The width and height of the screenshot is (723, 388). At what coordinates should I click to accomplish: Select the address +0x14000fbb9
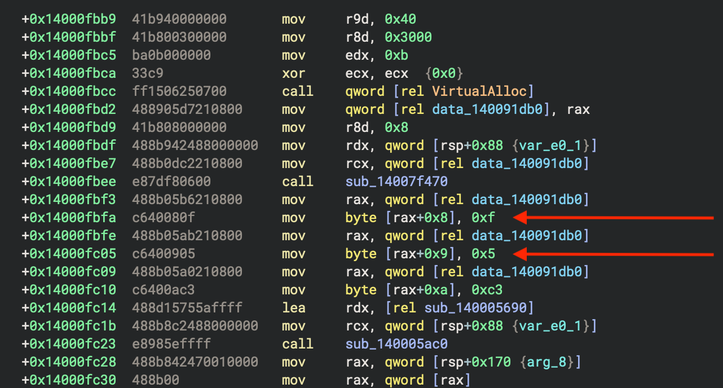pyautogui.click(x=69, y=19)
